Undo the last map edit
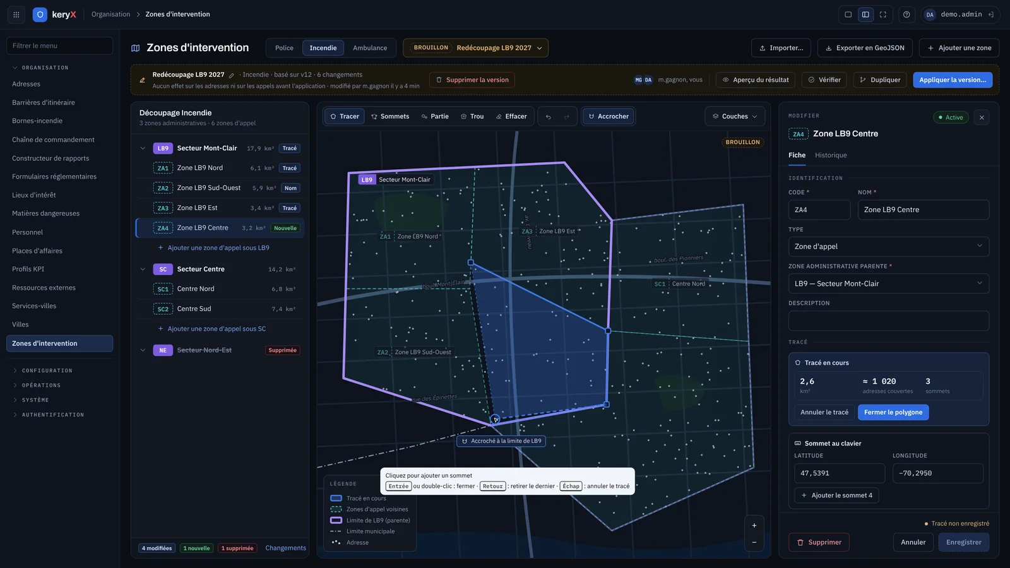This screenshot has height=568, width=1010. pos(549,117)
